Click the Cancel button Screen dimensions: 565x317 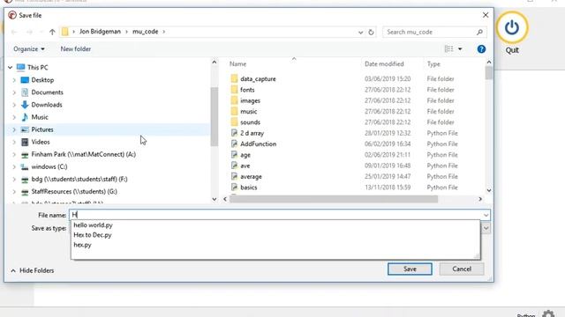[462, 269]
